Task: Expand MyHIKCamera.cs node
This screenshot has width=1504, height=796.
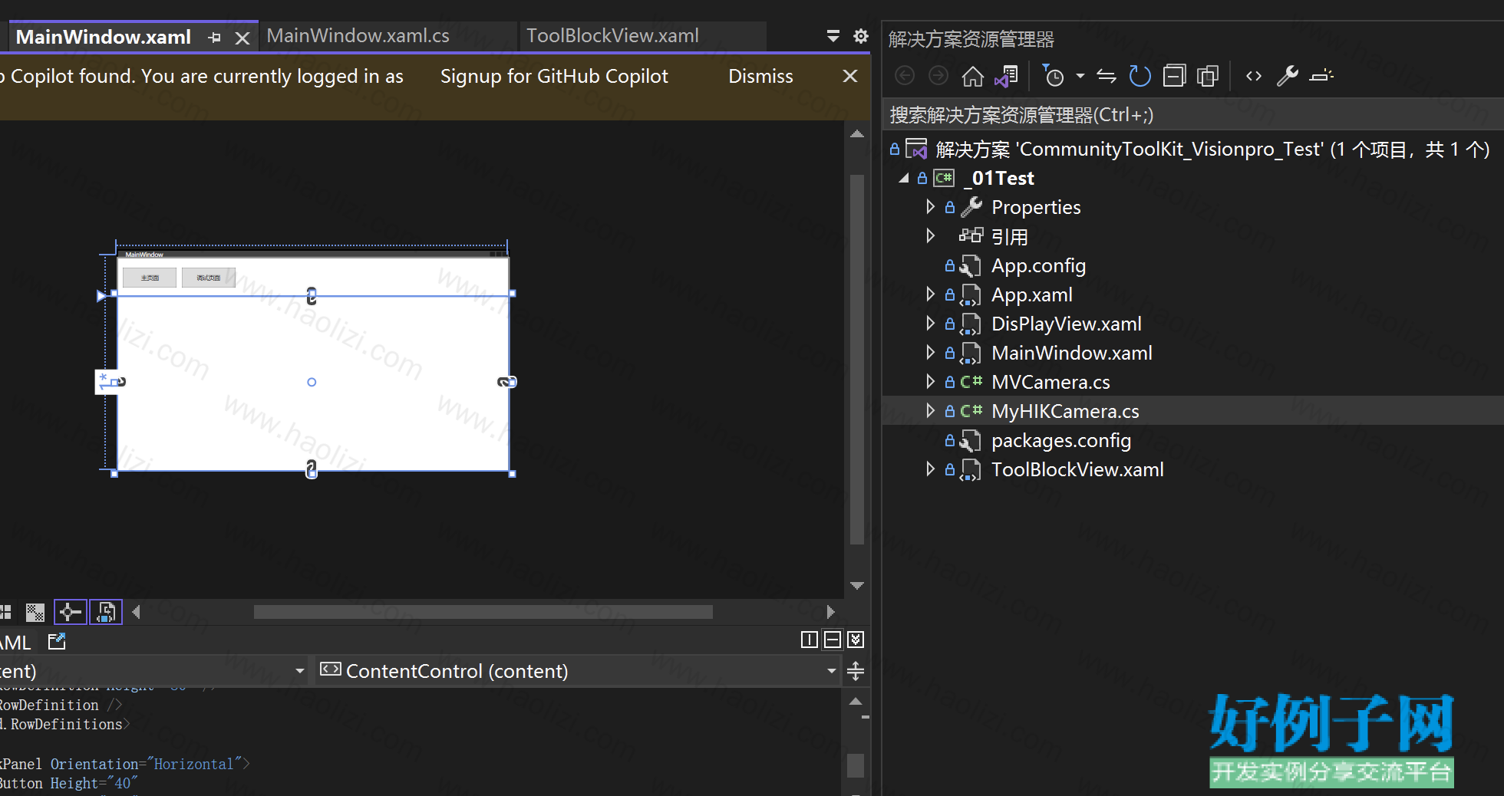Action: pyautogui.click(x=930, y=411)
